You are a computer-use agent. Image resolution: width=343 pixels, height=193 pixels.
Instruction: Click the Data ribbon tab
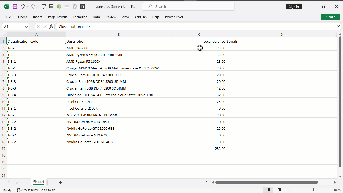96,17
